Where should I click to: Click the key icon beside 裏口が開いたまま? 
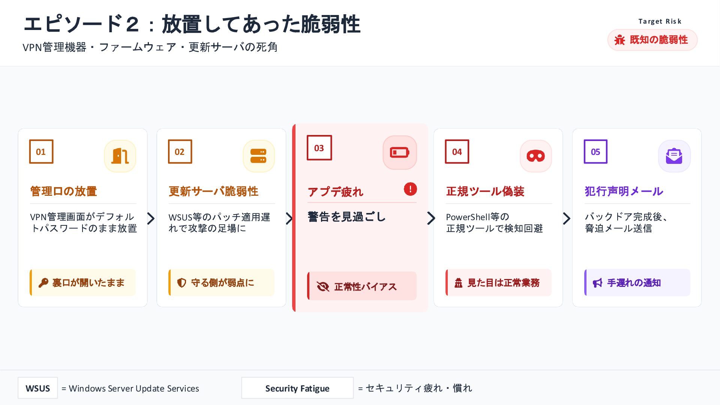pos(43,283)
